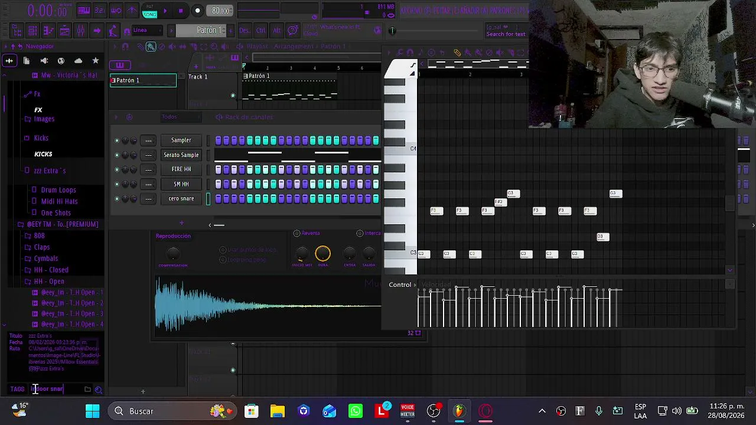The image size is (756, 425).
Task: Click the search magnifier icon next to tags field
Action: pos(99,390)
